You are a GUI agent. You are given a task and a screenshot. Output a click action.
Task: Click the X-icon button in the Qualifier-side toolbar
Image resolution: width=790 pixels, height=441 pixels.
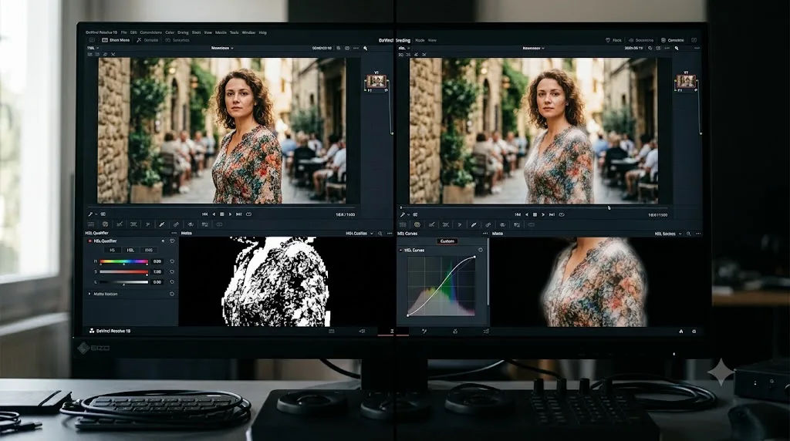point(147,40)
